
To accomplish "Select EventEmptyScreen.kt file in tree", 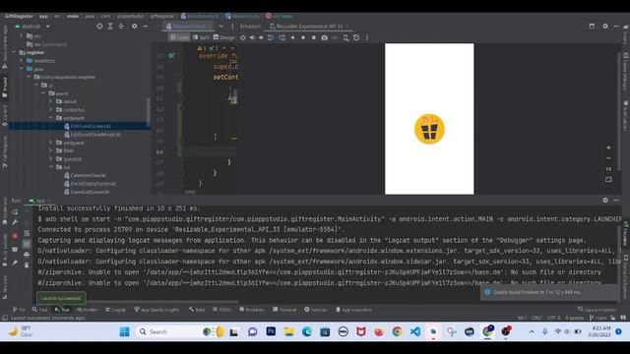I will 90,184.
